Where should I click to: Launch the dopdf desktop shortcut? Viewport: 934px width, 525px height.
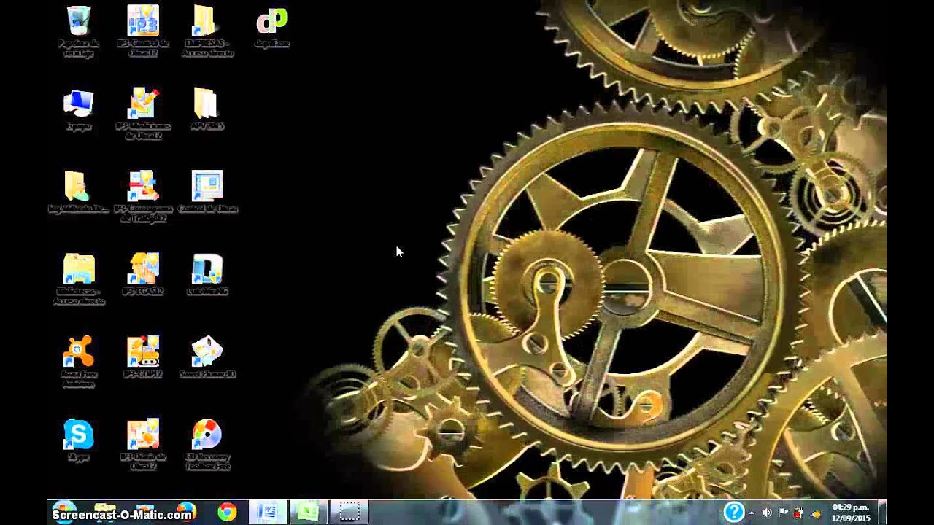click(x=272, y=27)
